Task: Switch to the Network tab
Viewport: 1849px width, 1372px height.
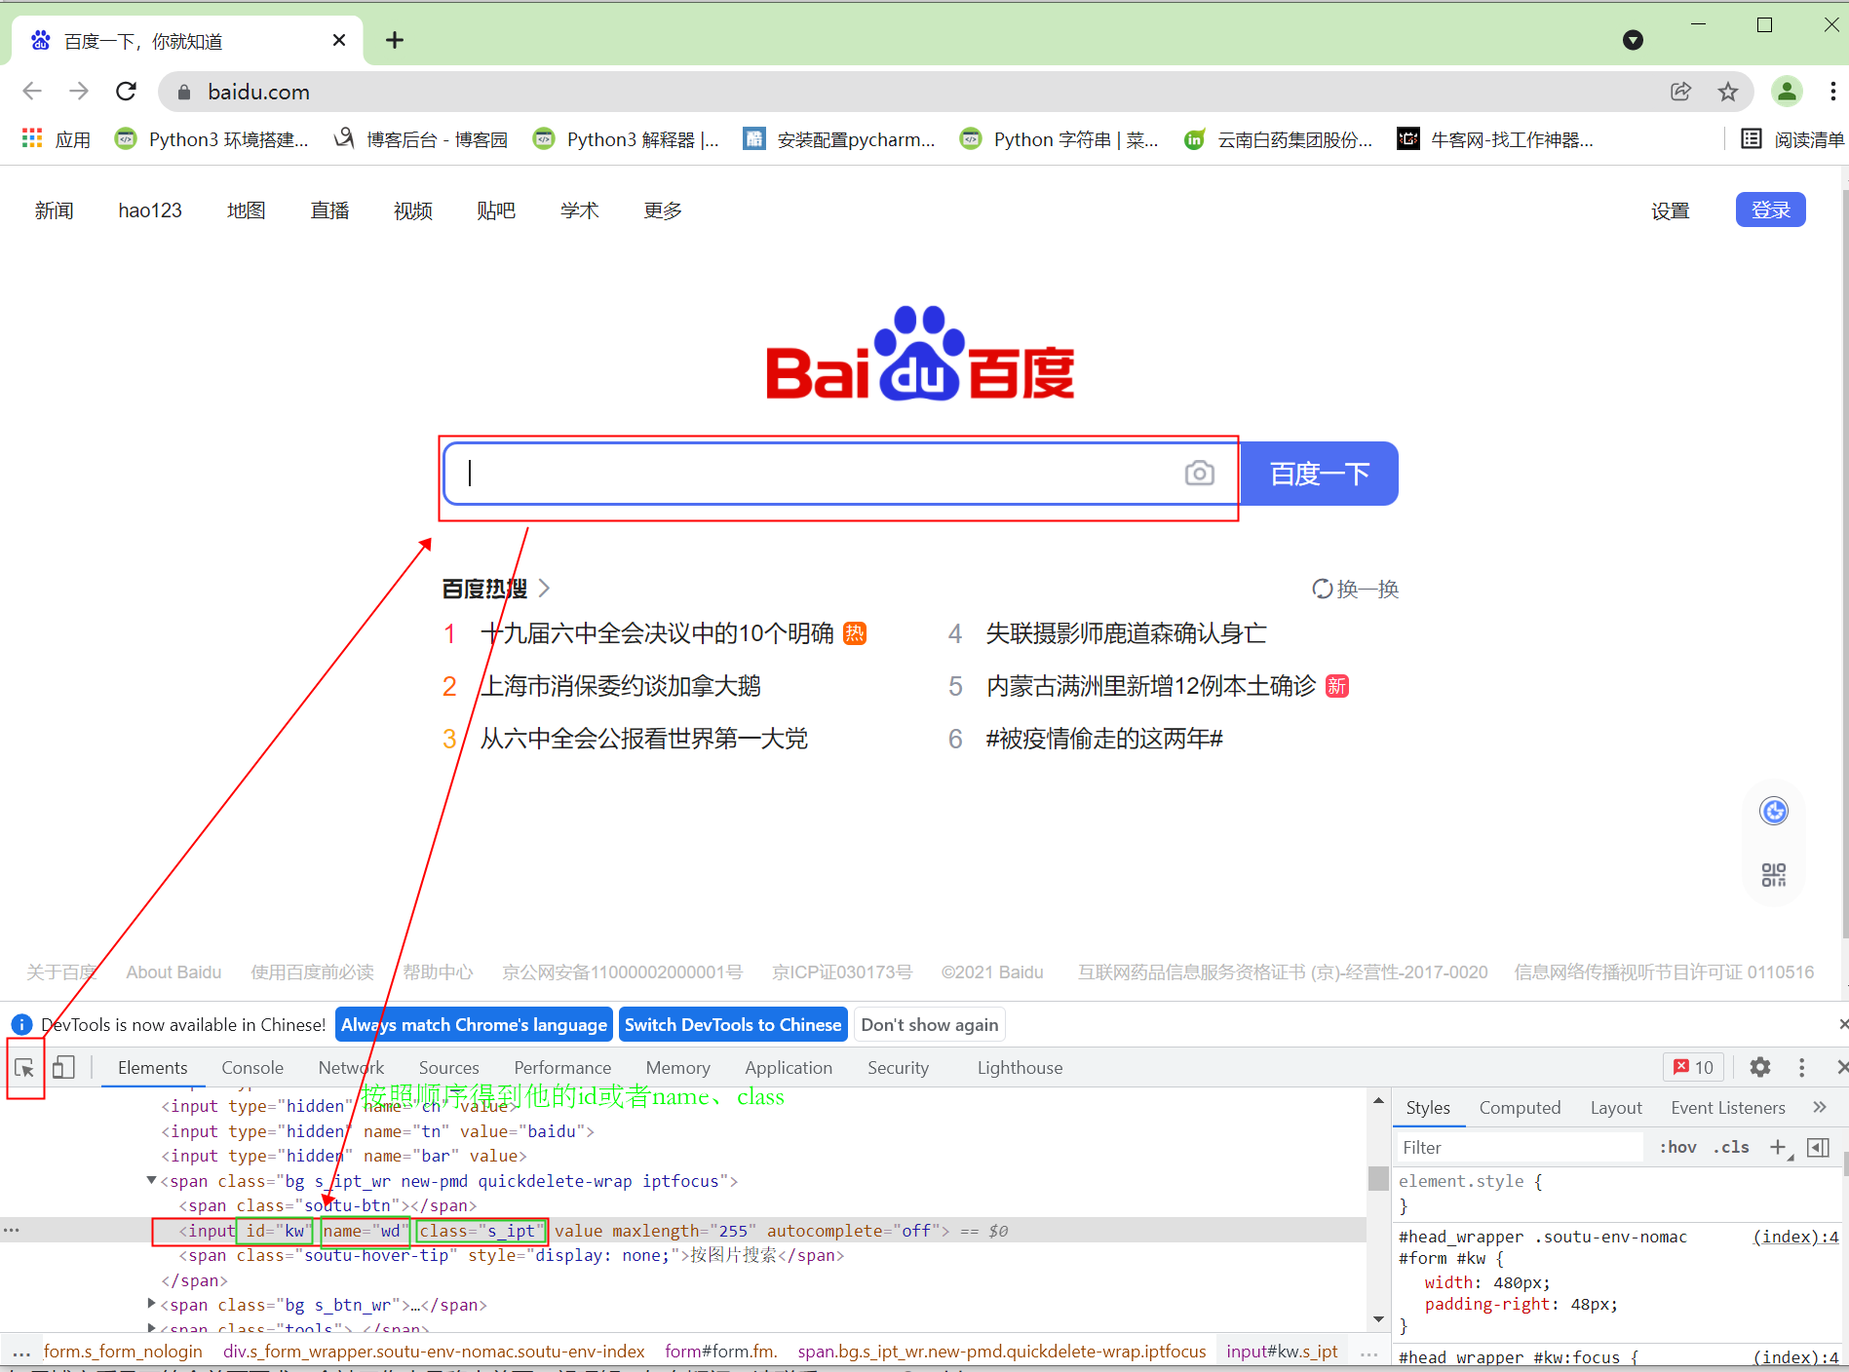Action: tap(351, 1068)
